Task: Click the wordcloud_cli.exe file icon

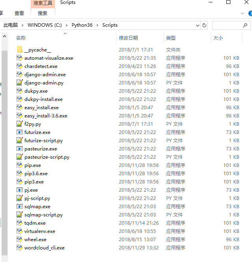Action: [x=20, y=247]
